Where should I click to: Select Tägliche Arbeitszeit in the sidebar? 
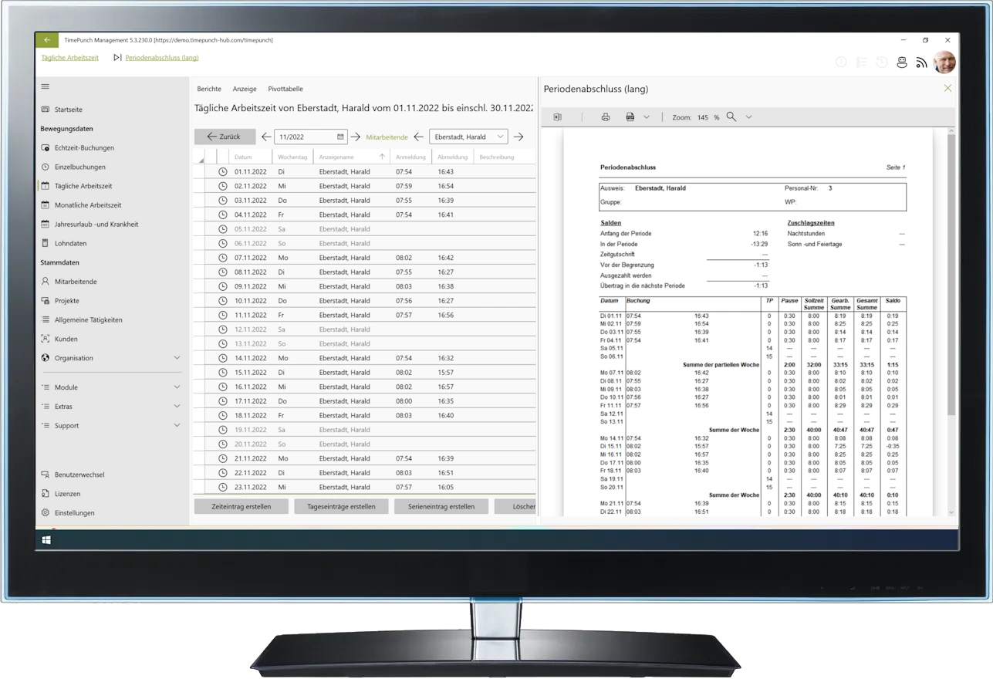83,186
